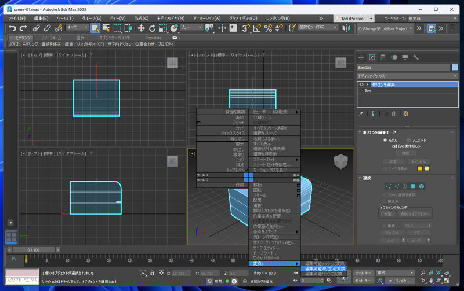Click the Use Pivot Point Center icon

coord(209,28)
